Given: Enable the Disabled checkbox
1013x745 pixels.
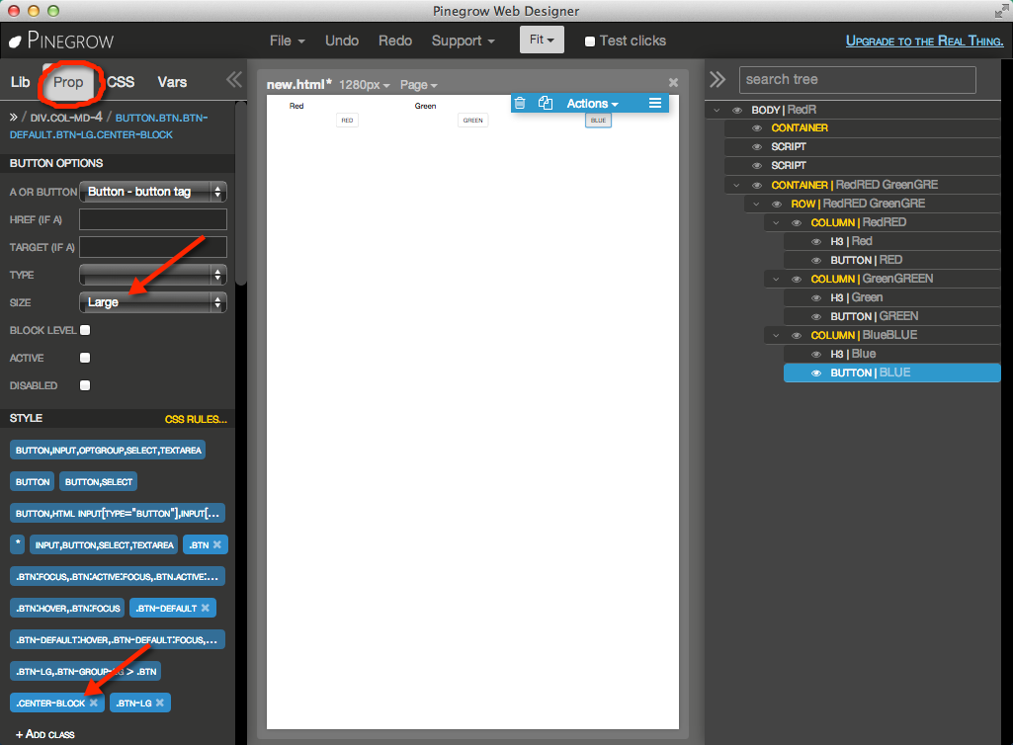Looking at the screenshot, I should click(x=85, y=385).
